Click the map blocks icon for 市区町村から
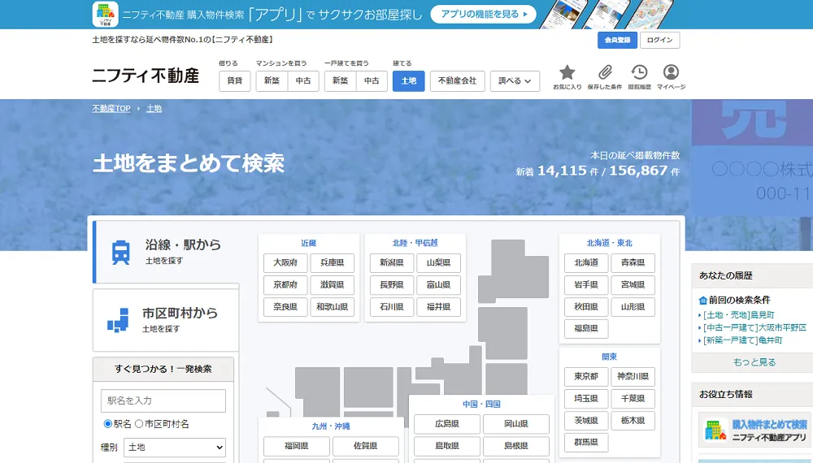The image size is (813, 463). point(118,320)
